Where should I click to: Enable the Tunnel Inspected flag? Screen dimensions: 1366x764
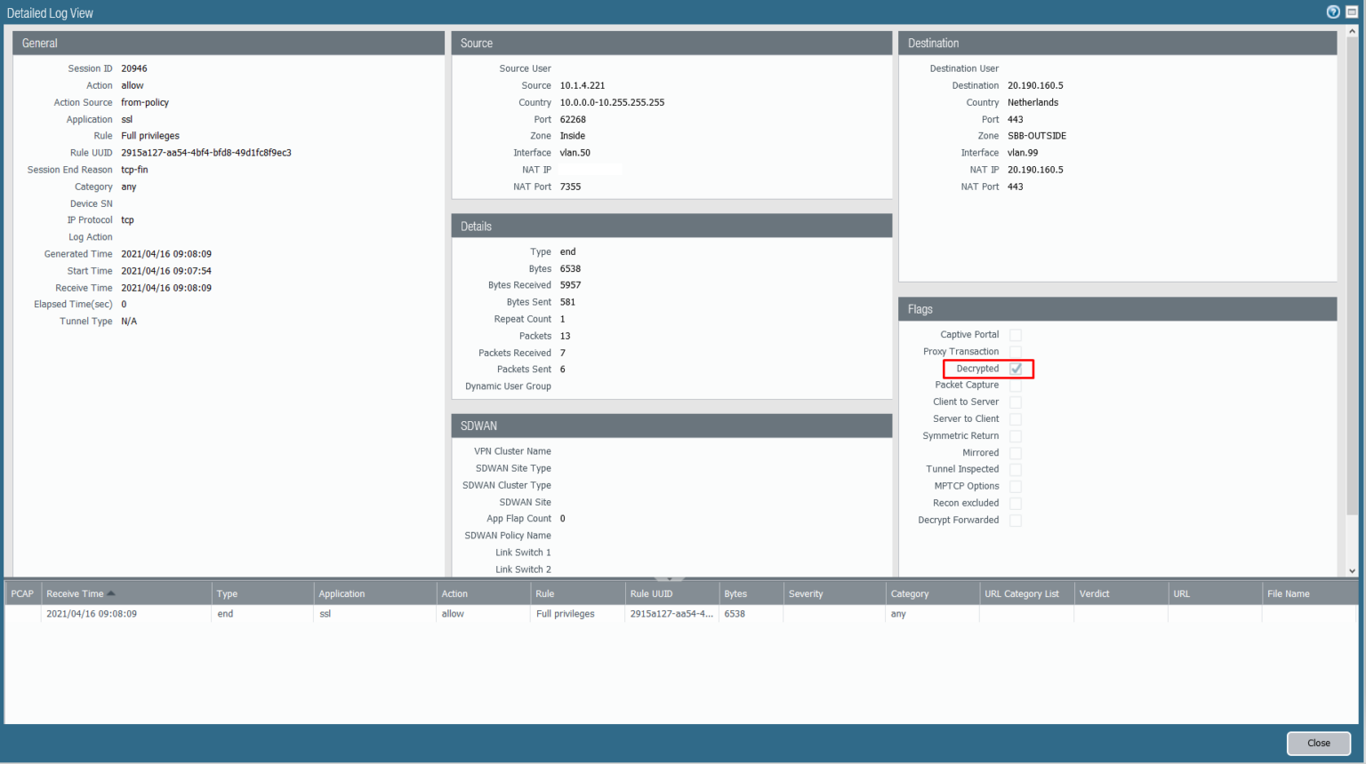[1015, 469]
